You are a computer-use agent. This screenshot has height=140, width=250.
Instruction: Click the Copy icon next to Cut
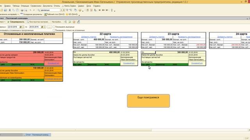point(14,10)
